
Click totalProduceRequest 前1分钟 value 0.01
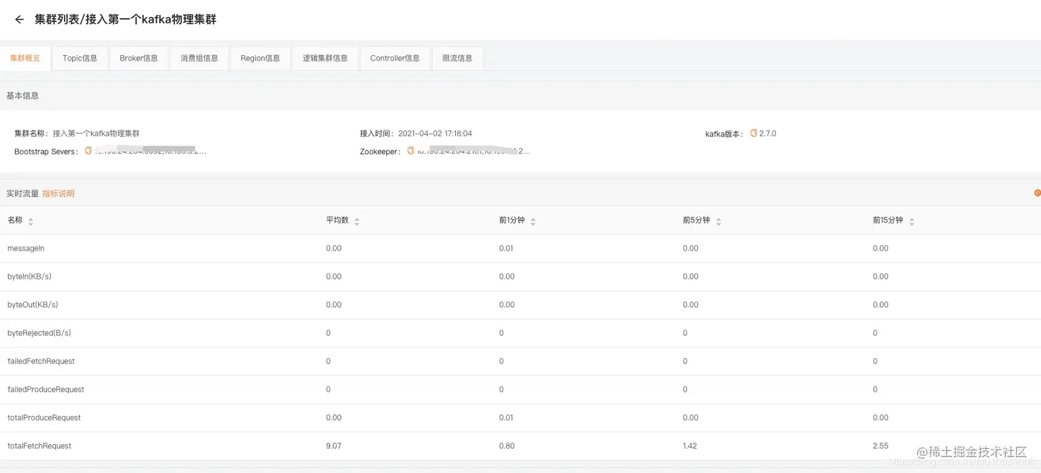point(506,417)
